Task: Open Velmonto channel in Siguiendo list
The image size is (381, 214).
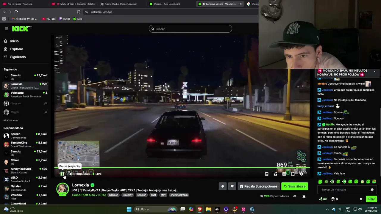Action: point(25,95)
